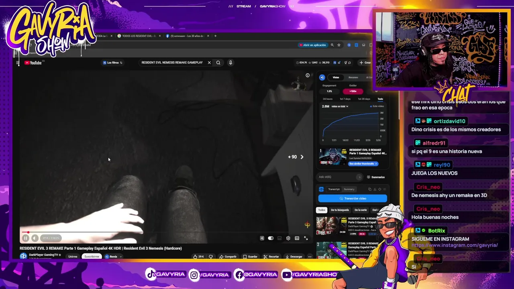514x289 pixels.
Task: Click the Resident Evil 3 thumbnail in vidIQ
Action: pos(332,157)
